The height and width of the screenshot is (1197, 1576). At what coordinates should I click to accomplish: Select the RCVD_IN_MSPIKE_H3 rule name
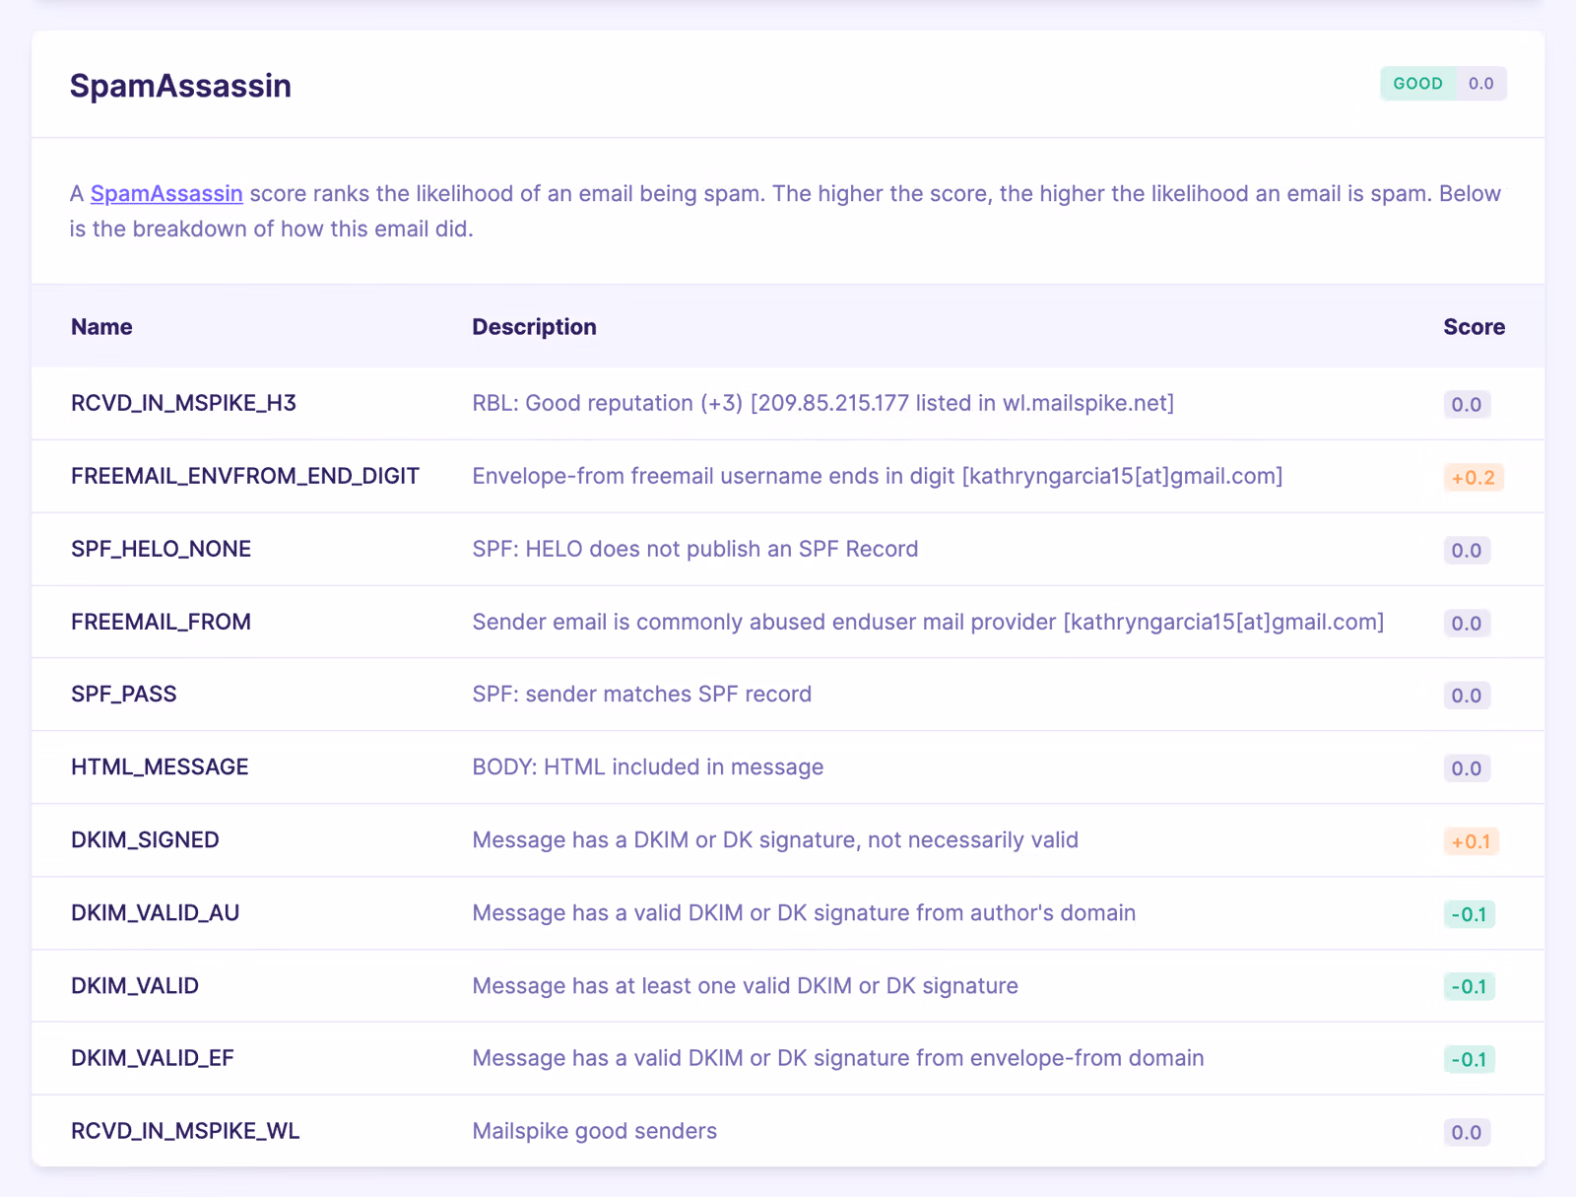coord(183,403)
